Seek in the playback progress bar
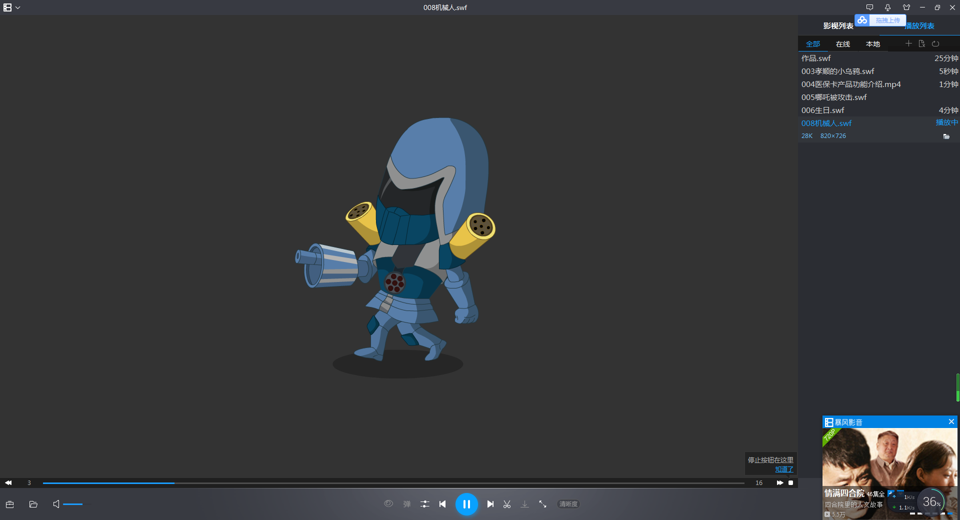 coord(393,483)
